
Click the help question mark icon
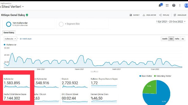(x=174, y=5)
